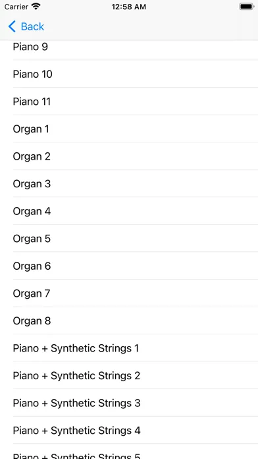This screenshot has height=459, width=258.
Task: Pick Organ 7 from the list
Action: pyautogui.click(x=129, y=293)
